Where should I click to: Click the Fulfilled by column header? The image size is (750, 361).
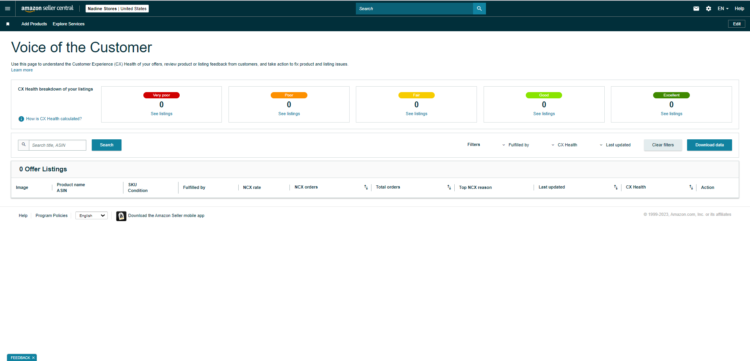click(194, 188)
